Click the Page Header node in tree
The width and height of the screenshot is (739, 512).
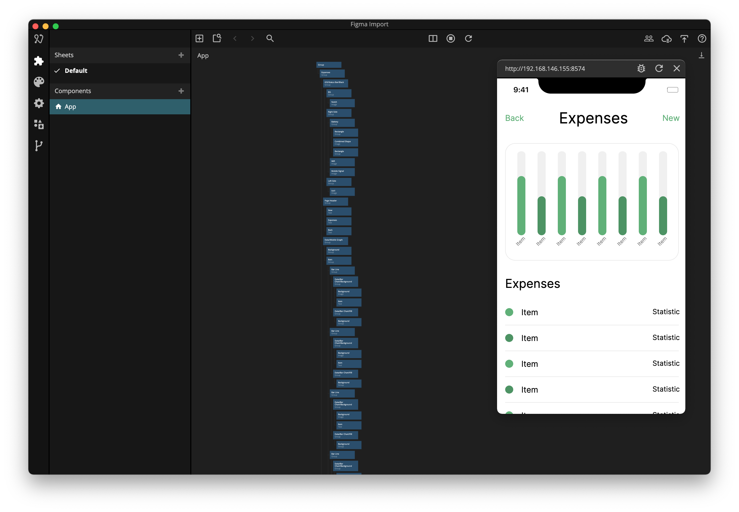click(x=335, y=201)
